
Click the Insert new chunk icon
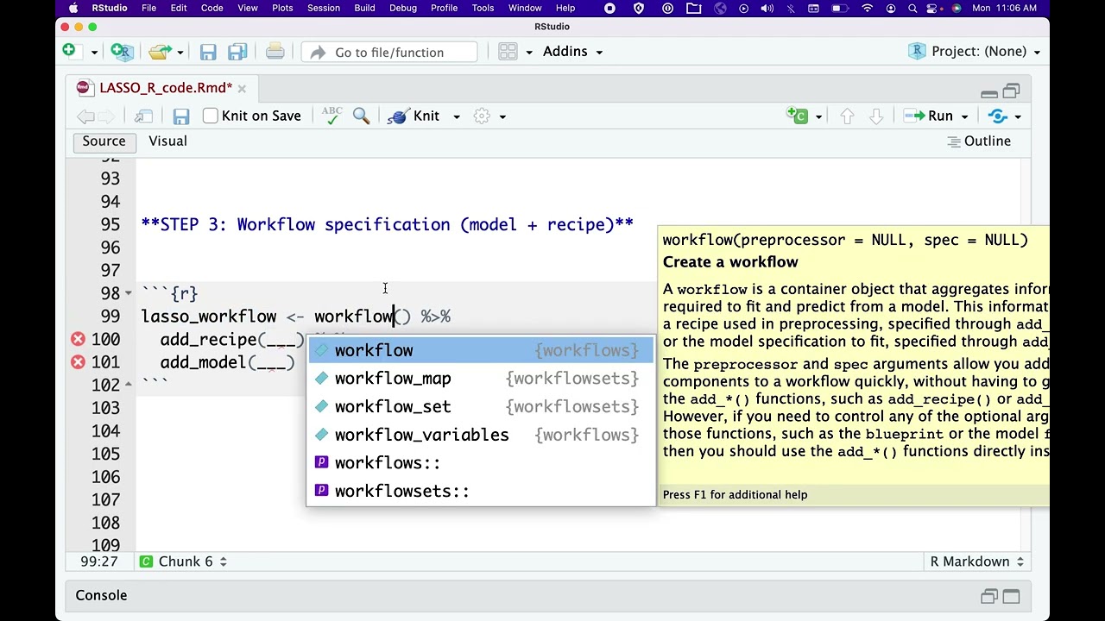click(797, 116)
